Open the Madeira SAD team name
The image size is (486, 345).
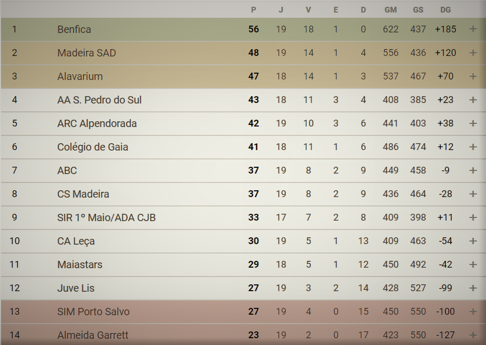[x=87, y=53]
